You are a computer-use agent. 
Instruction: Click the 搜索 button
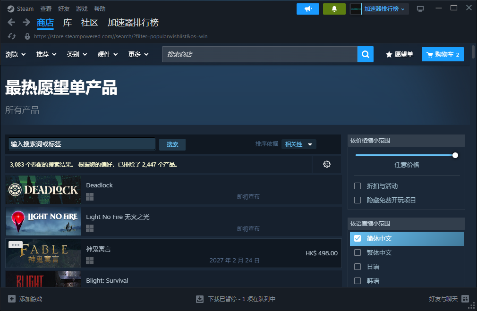pyautogui.click(x=172, y=144)
